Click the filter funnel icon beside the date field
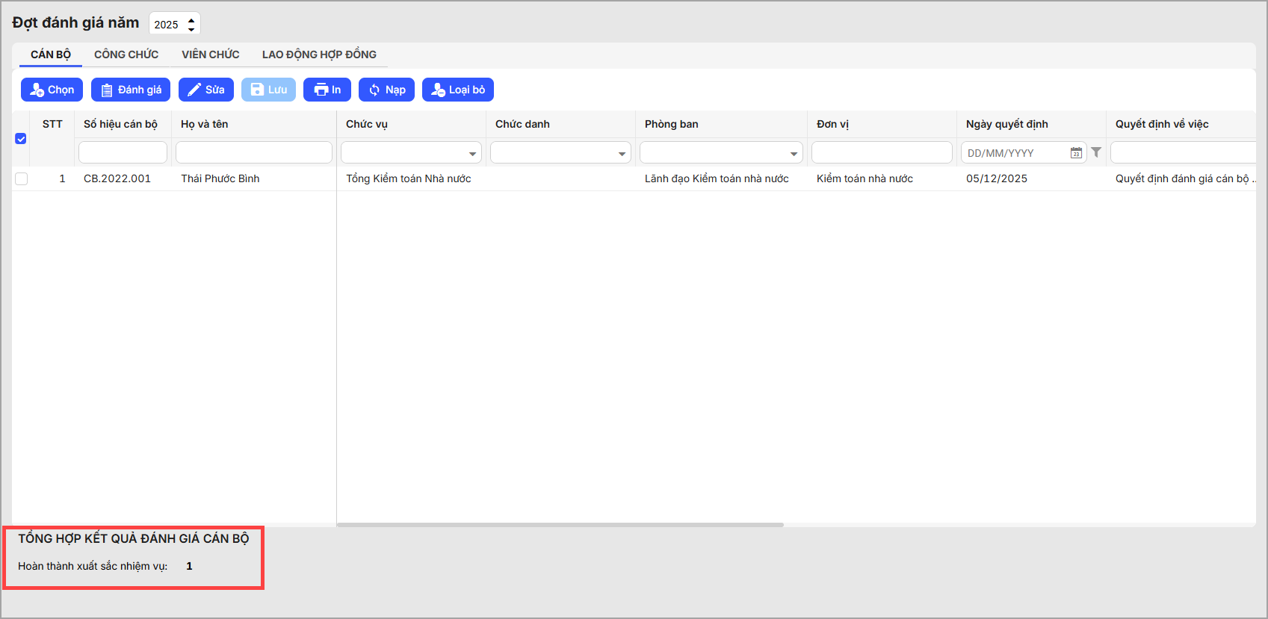This screenshot has height=619, width=1268. tap(1096, 152)
